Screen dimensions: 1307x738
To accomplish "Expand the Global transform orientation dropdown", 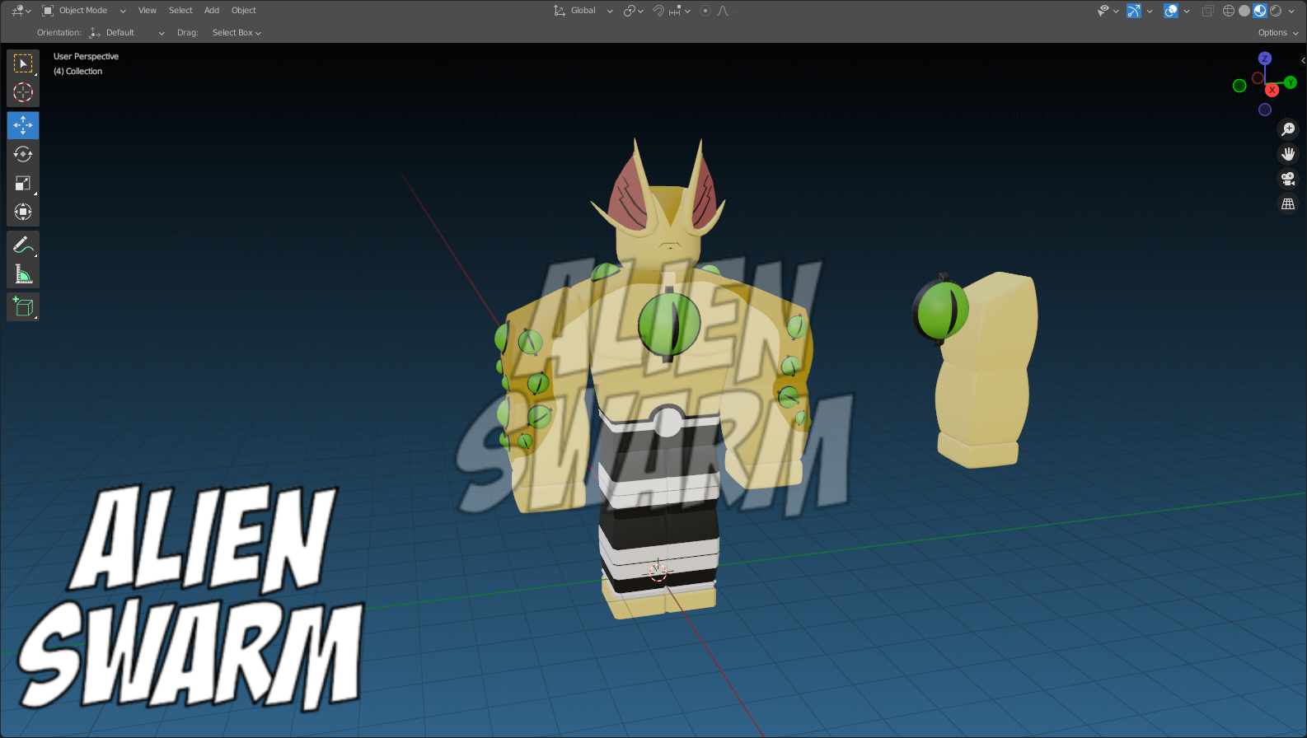I will pyautogui.click(x=583, y=11).
